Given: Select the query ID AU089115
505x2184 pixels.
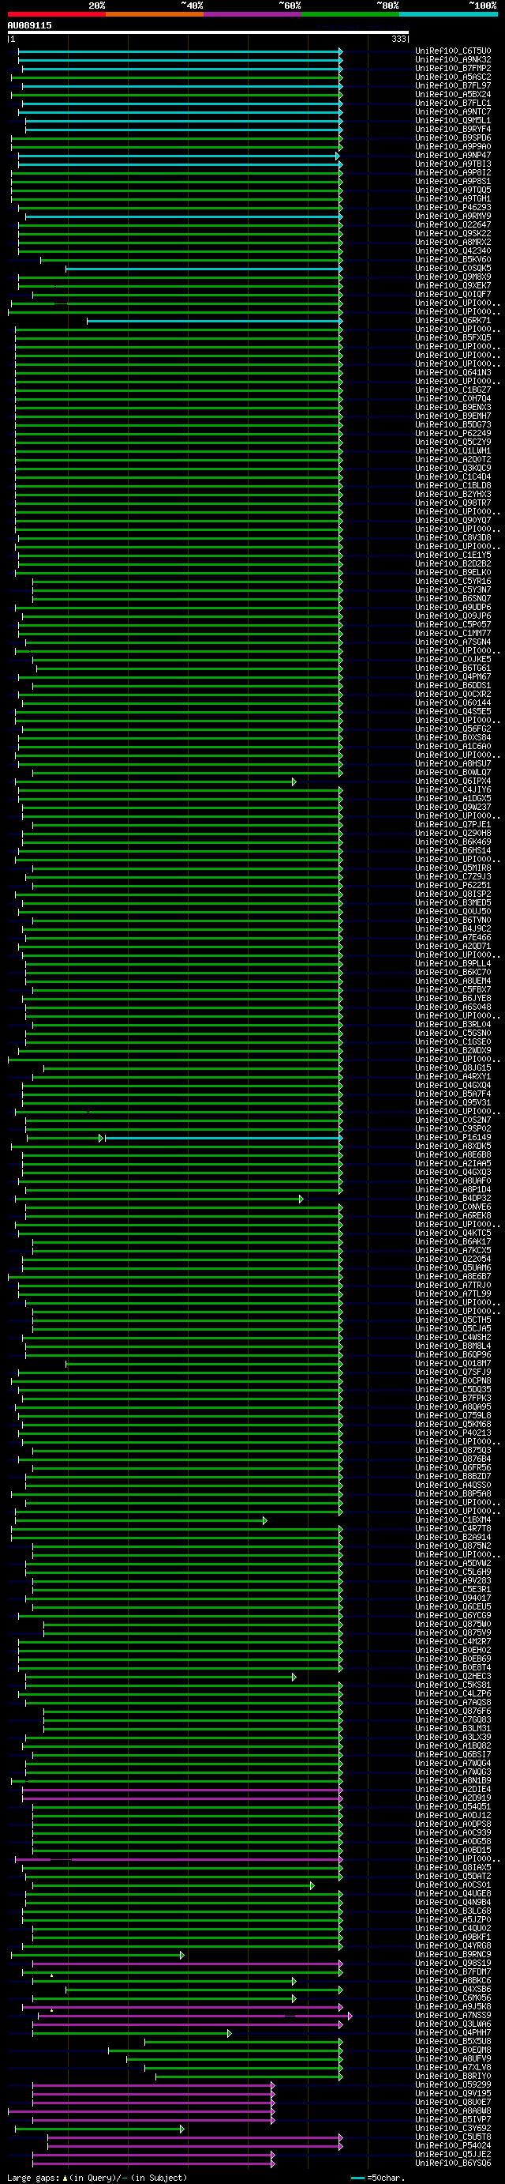Looking at the screenshot, I should coord(30,25).
